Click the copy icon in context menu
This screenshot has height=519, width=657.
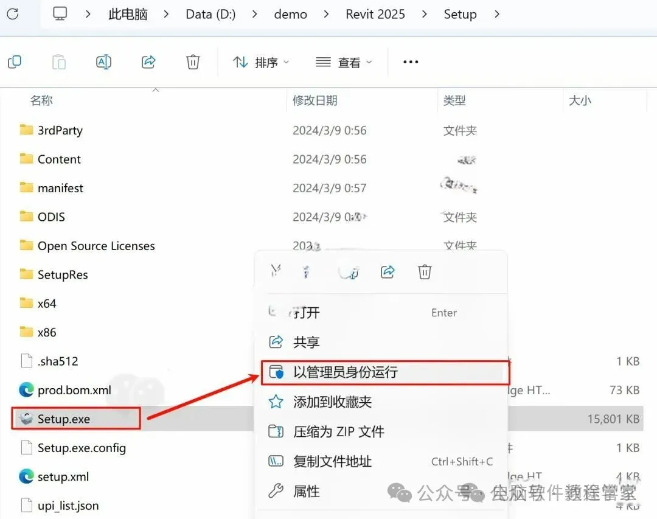[306, 271]
